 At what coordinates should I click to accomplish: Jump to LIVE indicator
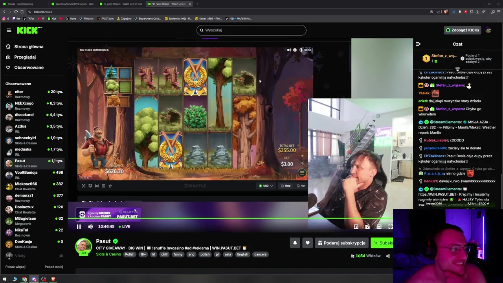point(124,226)
